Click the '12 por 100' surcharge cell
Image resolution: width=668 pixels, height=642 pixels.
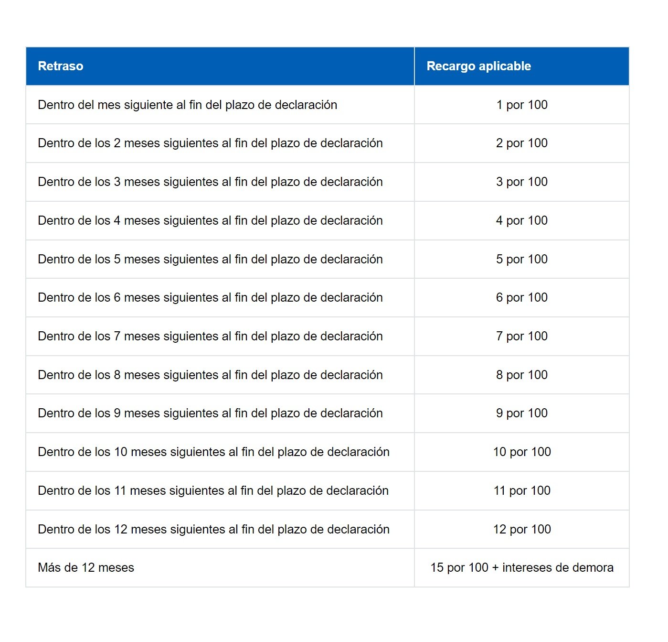[x=521, y=529]
